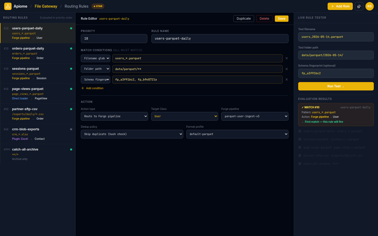
Task: Toggle status dot for sessions-parquet rule
Action: point(71,69)
